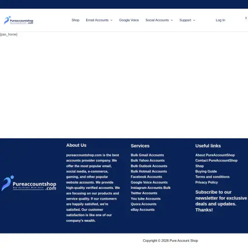
Task: Open Instagram Accounts Bulk link
Action: (151, 188)
